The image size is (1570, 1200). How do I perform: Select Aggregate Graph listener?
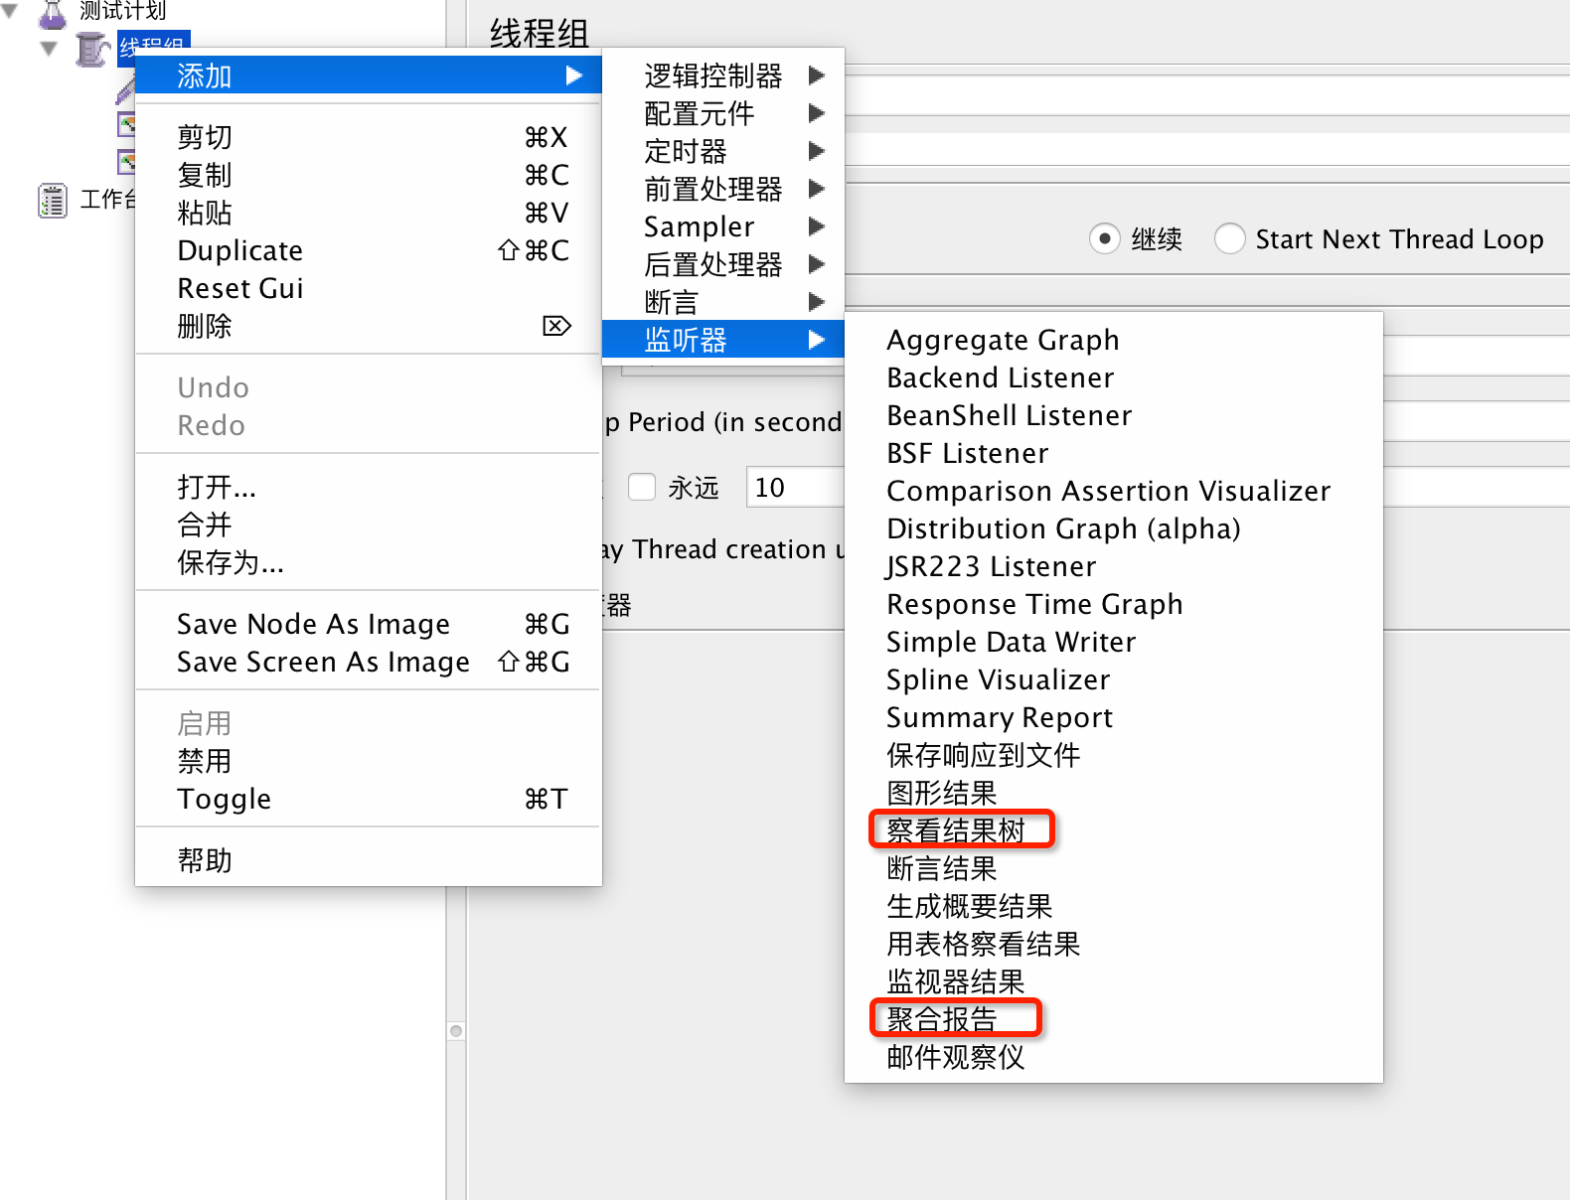point(1002,340)
